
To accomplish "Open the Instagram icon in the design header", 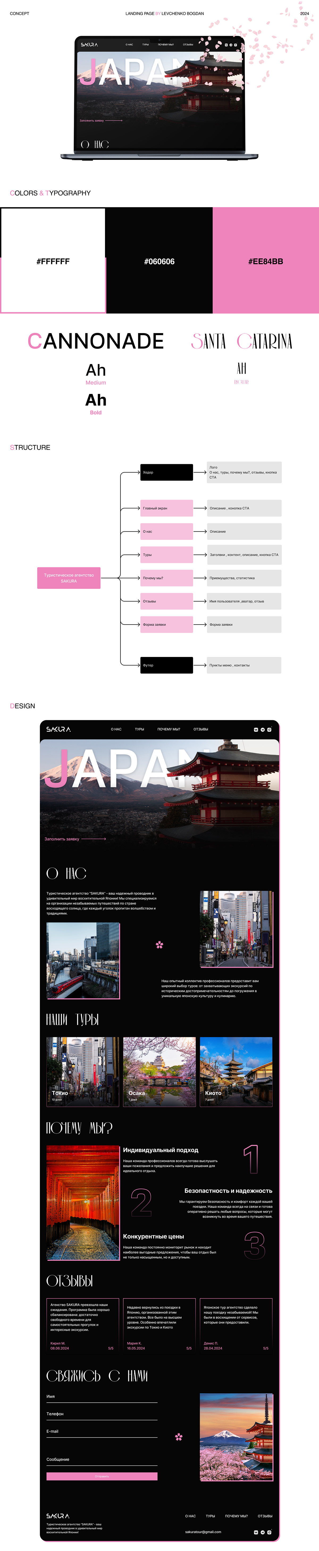I will click(x=269, y=729).
